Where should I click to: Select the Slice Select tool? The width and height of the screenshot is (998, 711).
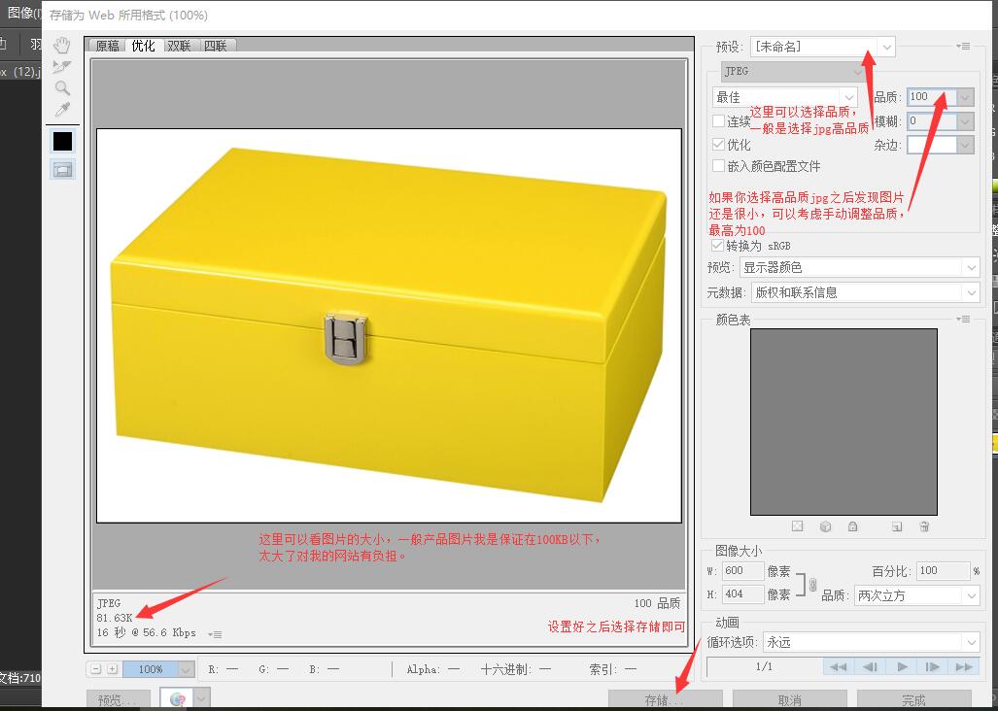62,67
